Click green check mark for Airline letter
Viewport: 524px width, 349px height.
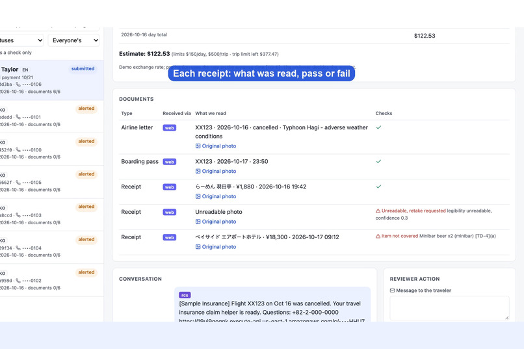tap(378, 127)
